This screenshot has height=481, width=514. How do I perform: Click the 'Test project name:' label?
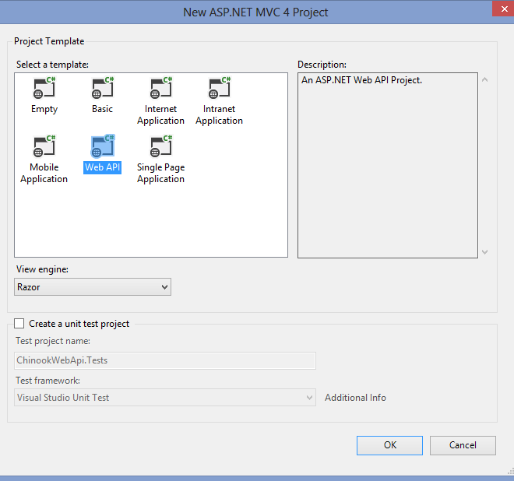(53, 341)
